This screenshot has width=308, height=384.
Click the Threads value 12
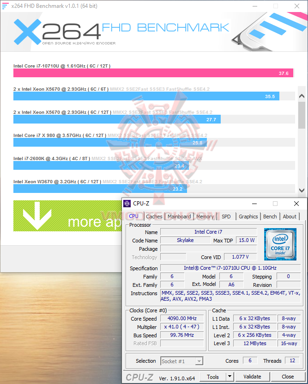click(292, 360)
